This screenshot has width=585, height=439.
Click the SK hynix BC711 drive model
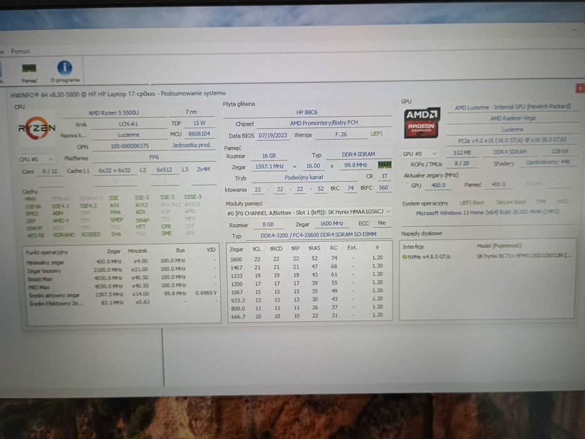[524, 256]
